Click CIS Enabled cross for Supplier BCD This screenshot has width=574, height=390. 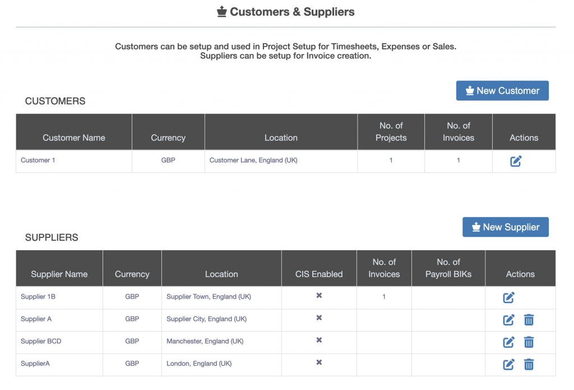pos(319,340)
